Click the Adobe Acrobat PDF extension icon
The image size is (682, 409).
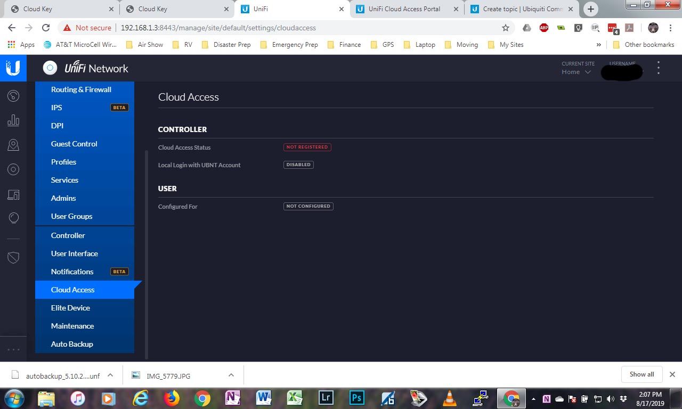tap(629, 28)
